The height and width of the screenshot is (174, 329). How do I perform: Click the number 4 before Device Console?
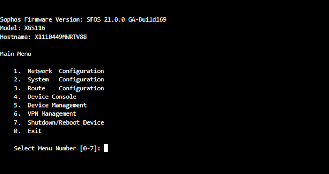16,97
